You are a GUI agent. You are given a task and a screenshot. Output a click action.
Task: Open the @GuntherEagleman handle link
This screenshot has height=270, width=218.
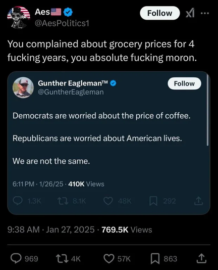pyautogui.click(x=71, y=92)
